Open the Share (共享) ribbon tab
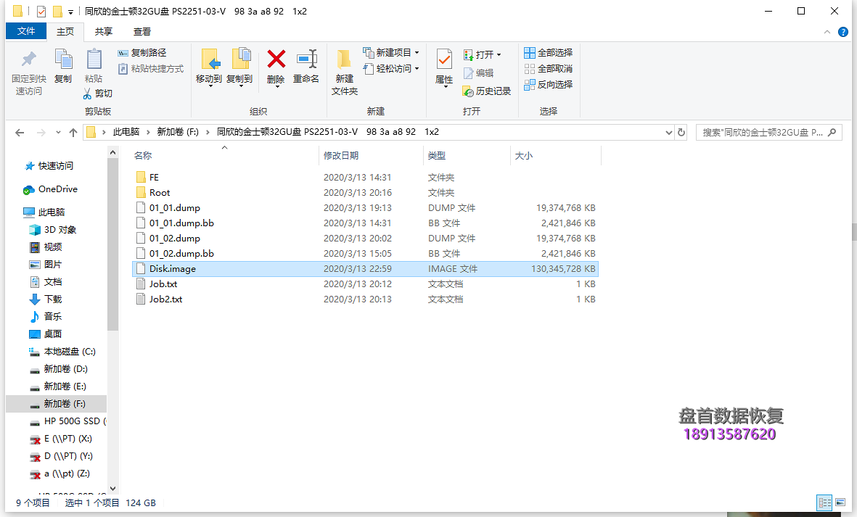The height and width of the screenshot is (517, 857). (104, 31)
